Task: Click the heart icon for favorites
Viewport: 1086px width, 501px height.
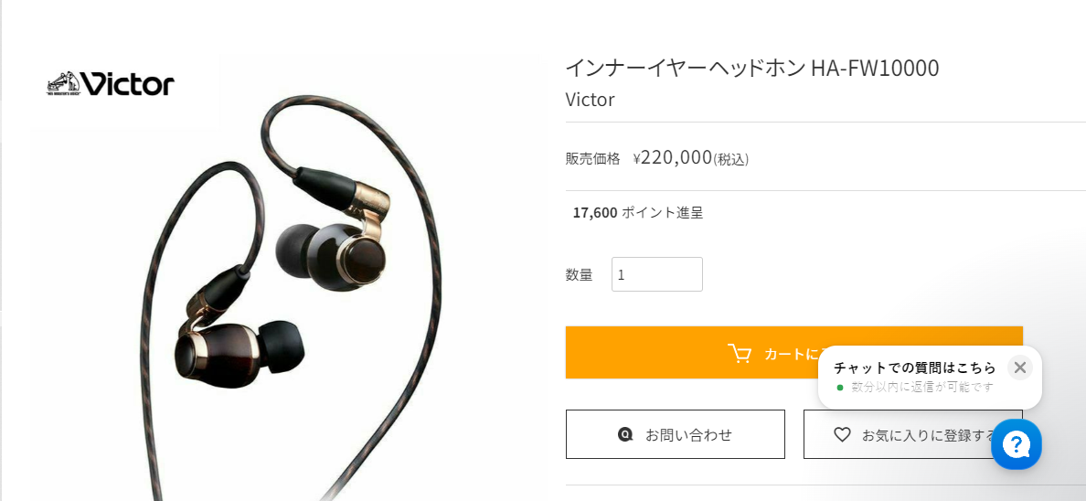Action: pos(842,434)
